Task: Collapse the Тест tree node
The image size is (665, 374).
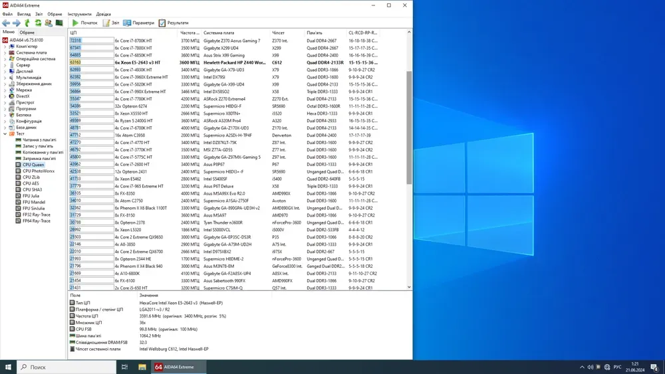Action: coord(5,134)
